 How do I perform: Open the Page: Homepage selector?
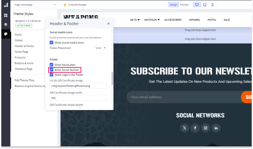[x=35, y=5]
